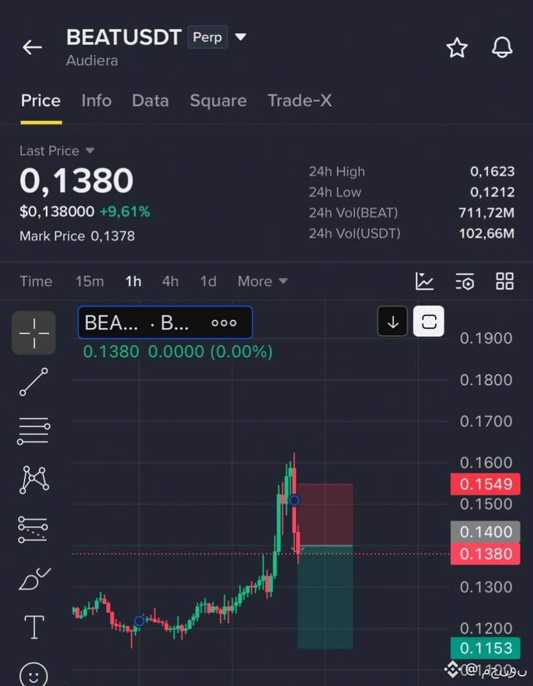
Task: Open price alert bell icon
Action: click(x=502, y=47)
